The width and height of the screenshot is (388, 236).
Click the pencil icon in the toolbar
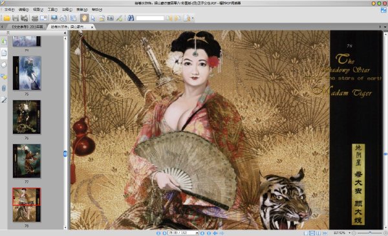pyautogui.click(x=119, y=18)
